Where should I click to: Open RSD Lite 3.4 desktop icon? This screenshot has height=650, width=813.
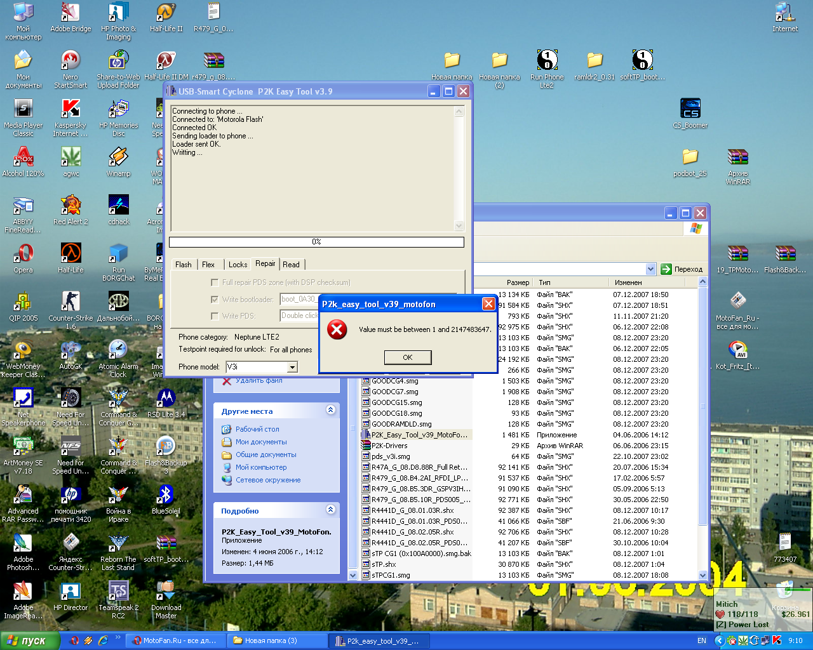click(x=166, y=403)
